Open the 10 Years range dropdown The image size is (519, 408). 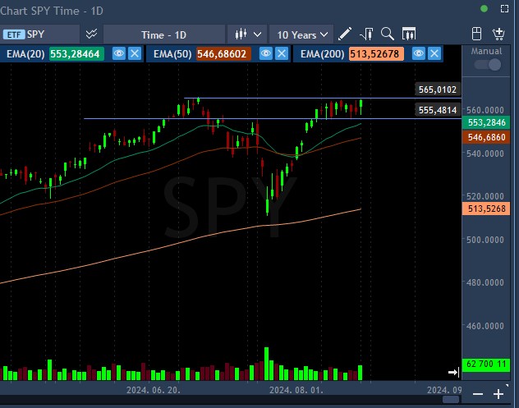coord(302,34)
